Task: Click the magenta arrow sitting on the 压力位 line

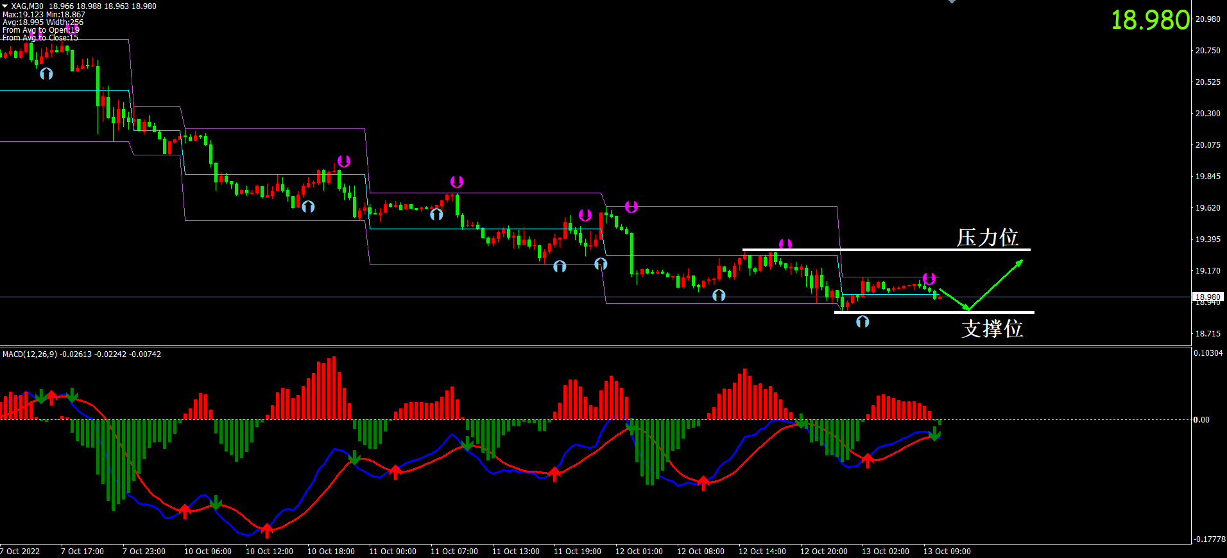Action: pos(785,244)
